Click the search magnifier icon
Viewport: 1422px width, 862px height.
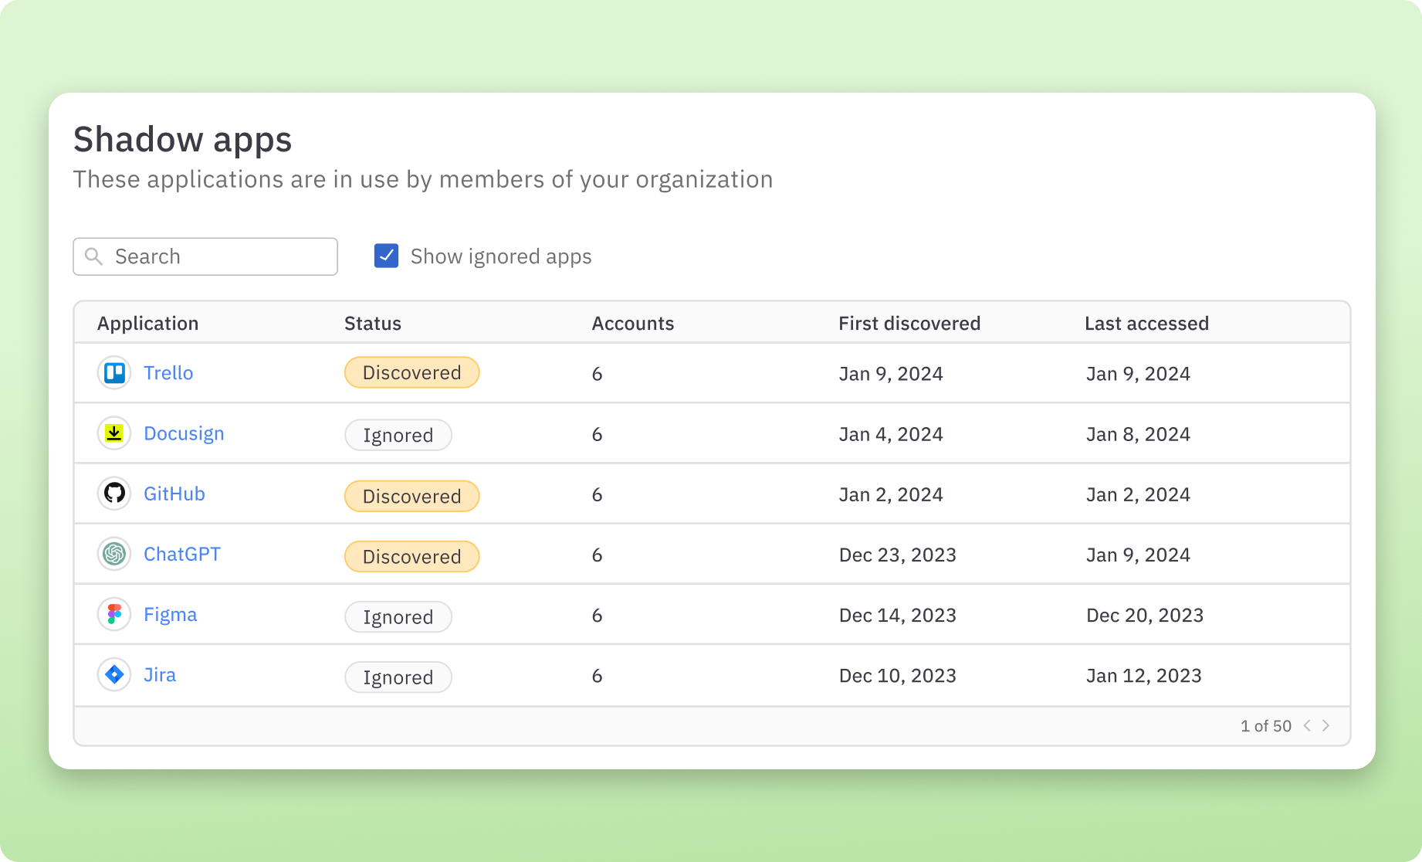click(x=94, y=256)
